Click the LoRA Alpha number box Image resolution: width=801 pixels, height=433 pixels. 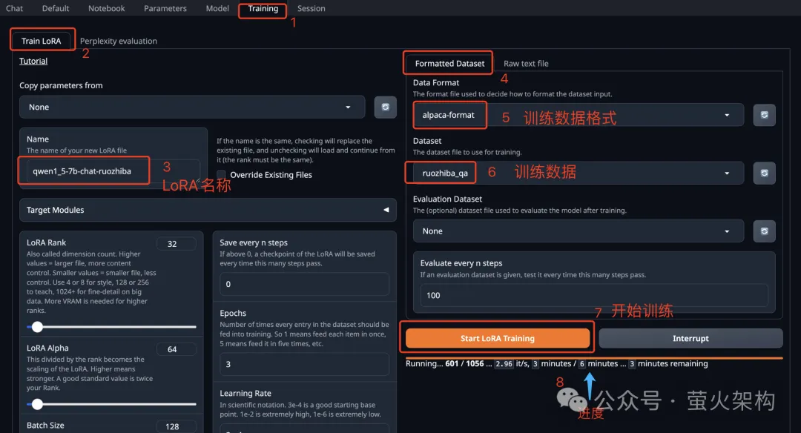[x=177, y=349]
